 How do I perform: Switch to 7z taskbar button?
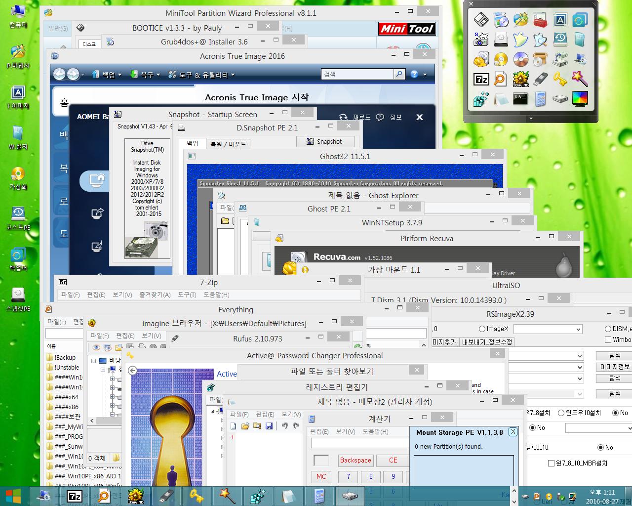click(x=75, y=496)
